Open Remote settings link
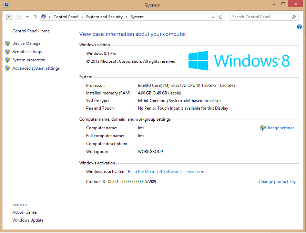 pos(27,52)
